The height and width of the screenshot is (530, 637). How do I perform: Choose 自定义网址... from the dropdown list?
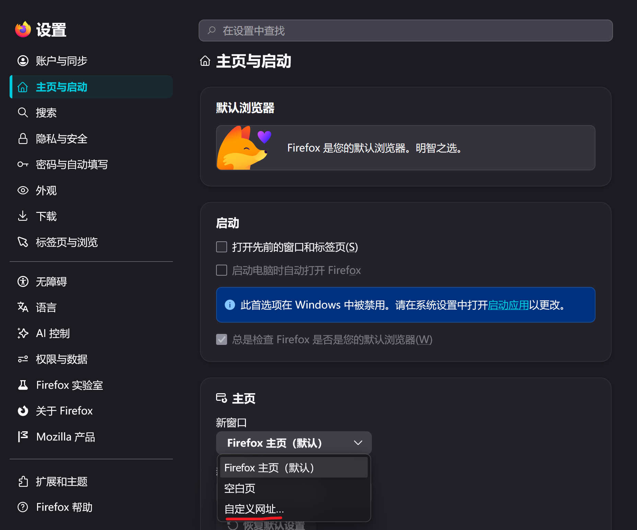294,509
